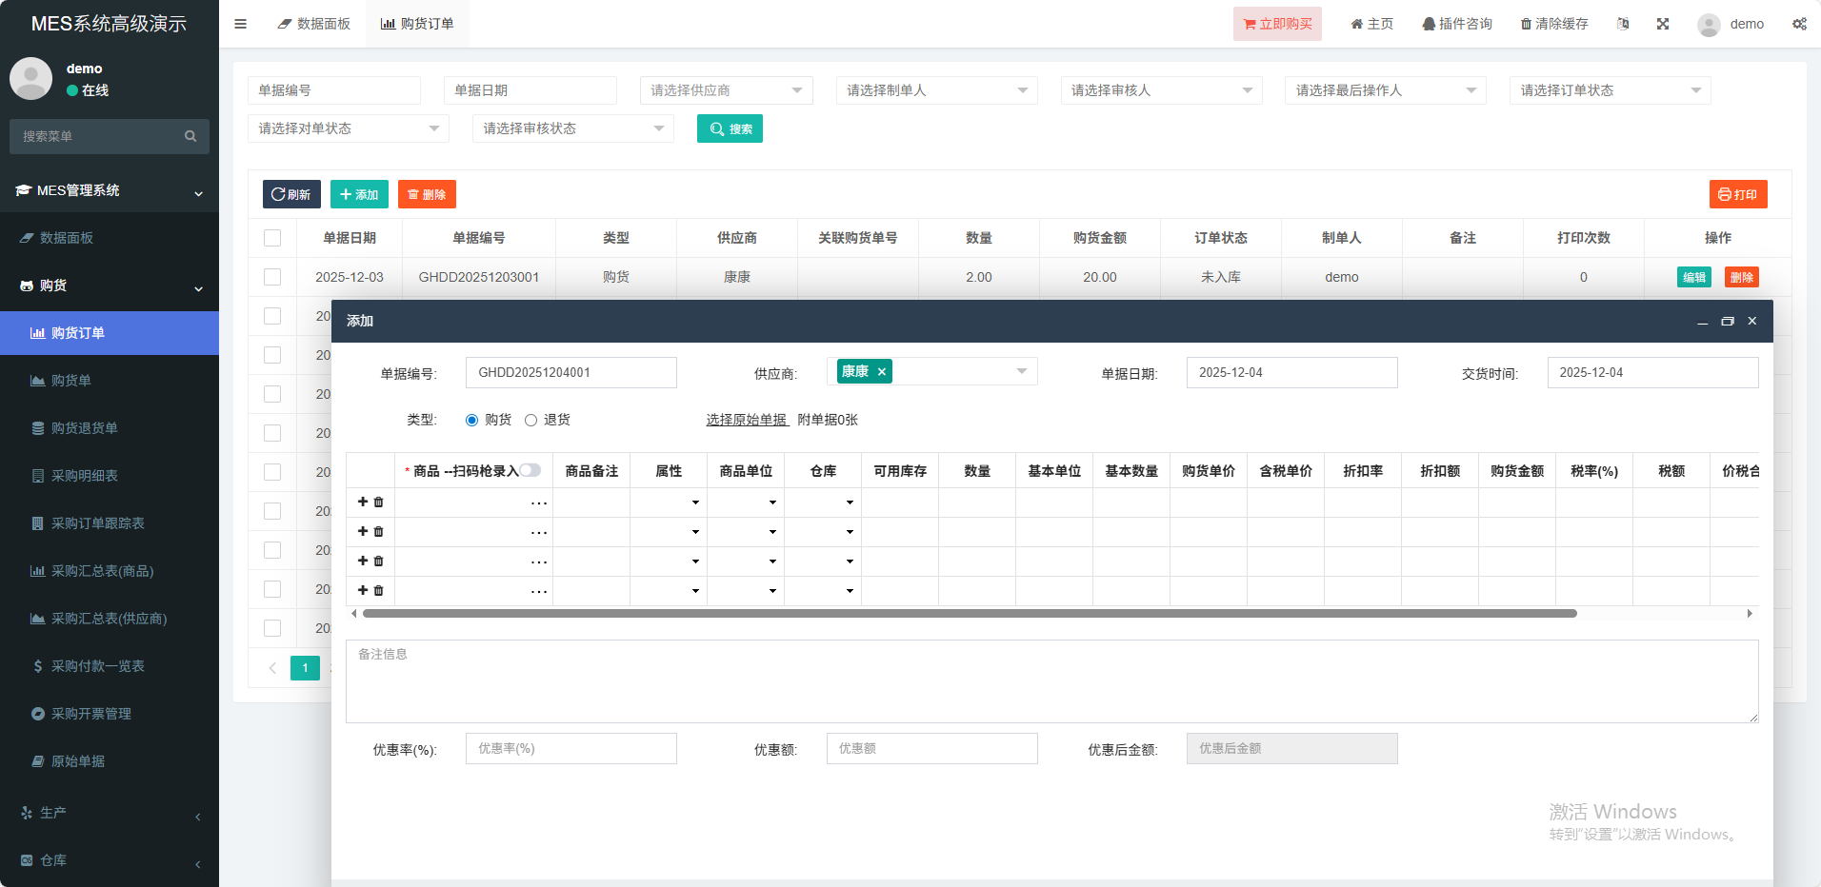1821x887 pixels.
Task: Click the language switch icon in header
Action: (x=1623, y=24)
